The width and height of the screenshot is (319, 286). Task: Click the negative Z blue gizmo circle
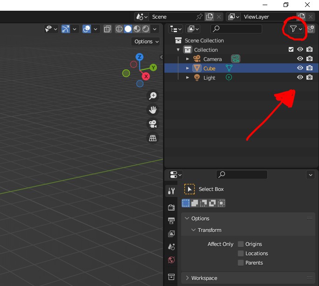coord(140,84)
